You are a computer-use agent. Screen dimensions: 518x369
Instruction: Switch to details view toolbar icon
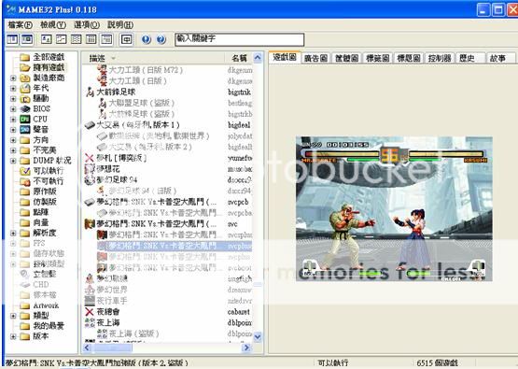pyautogui.click(x=91, y=39)
